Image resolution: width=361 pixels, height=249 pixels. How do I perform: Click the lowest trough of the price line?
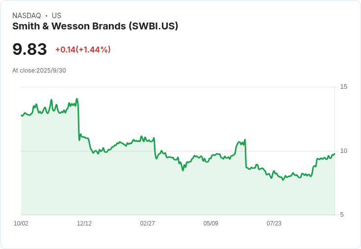(283, 180)
